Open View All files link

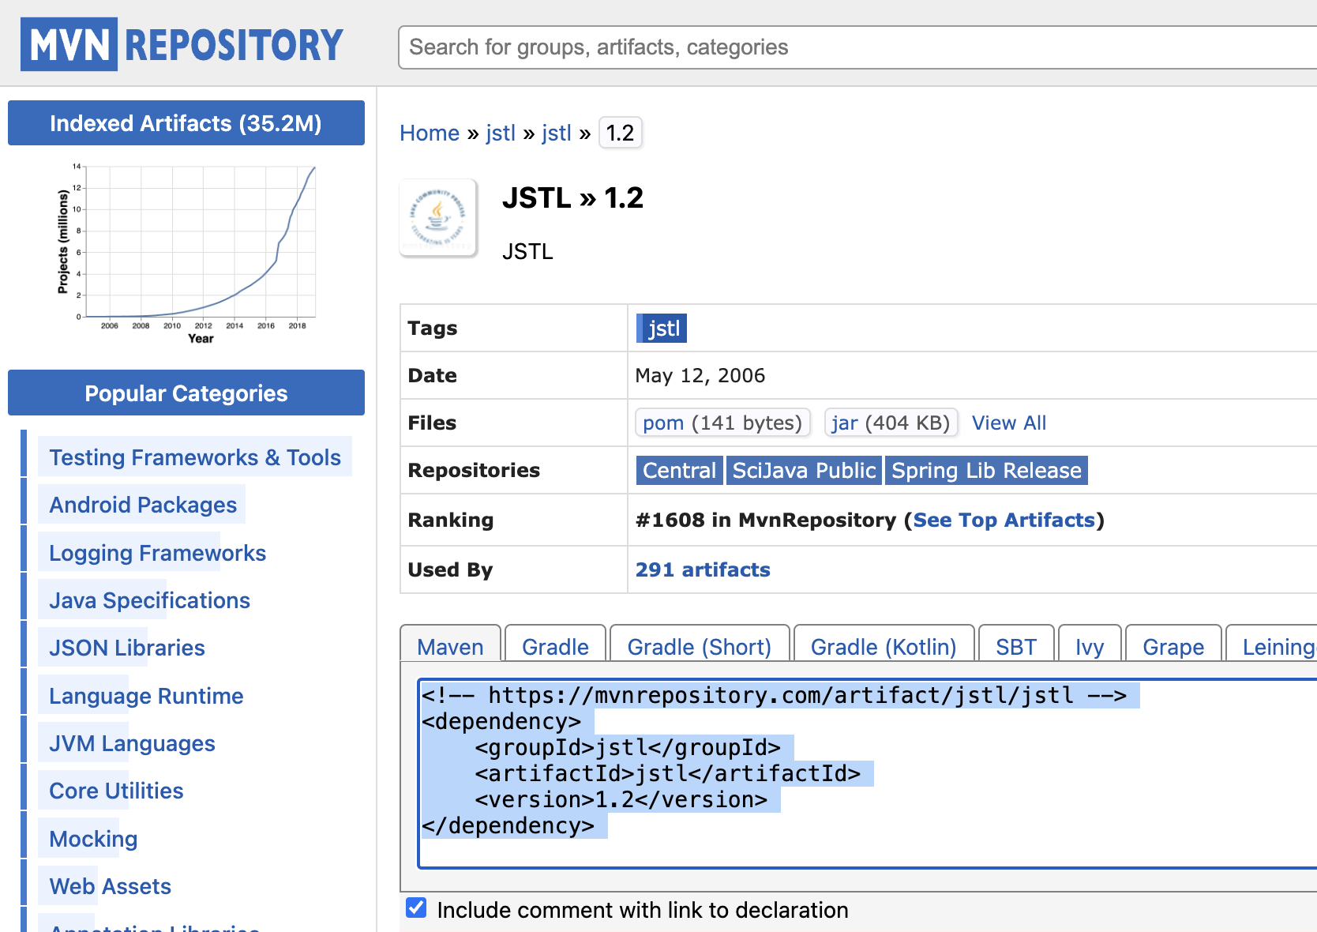pyautogui.click(x=1009, y=423)
